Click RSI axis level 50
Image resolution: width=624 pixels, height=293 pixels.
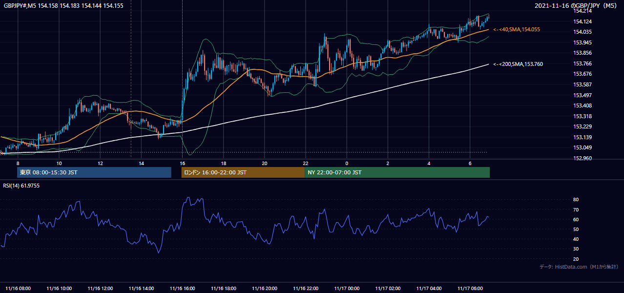[576, 229]
